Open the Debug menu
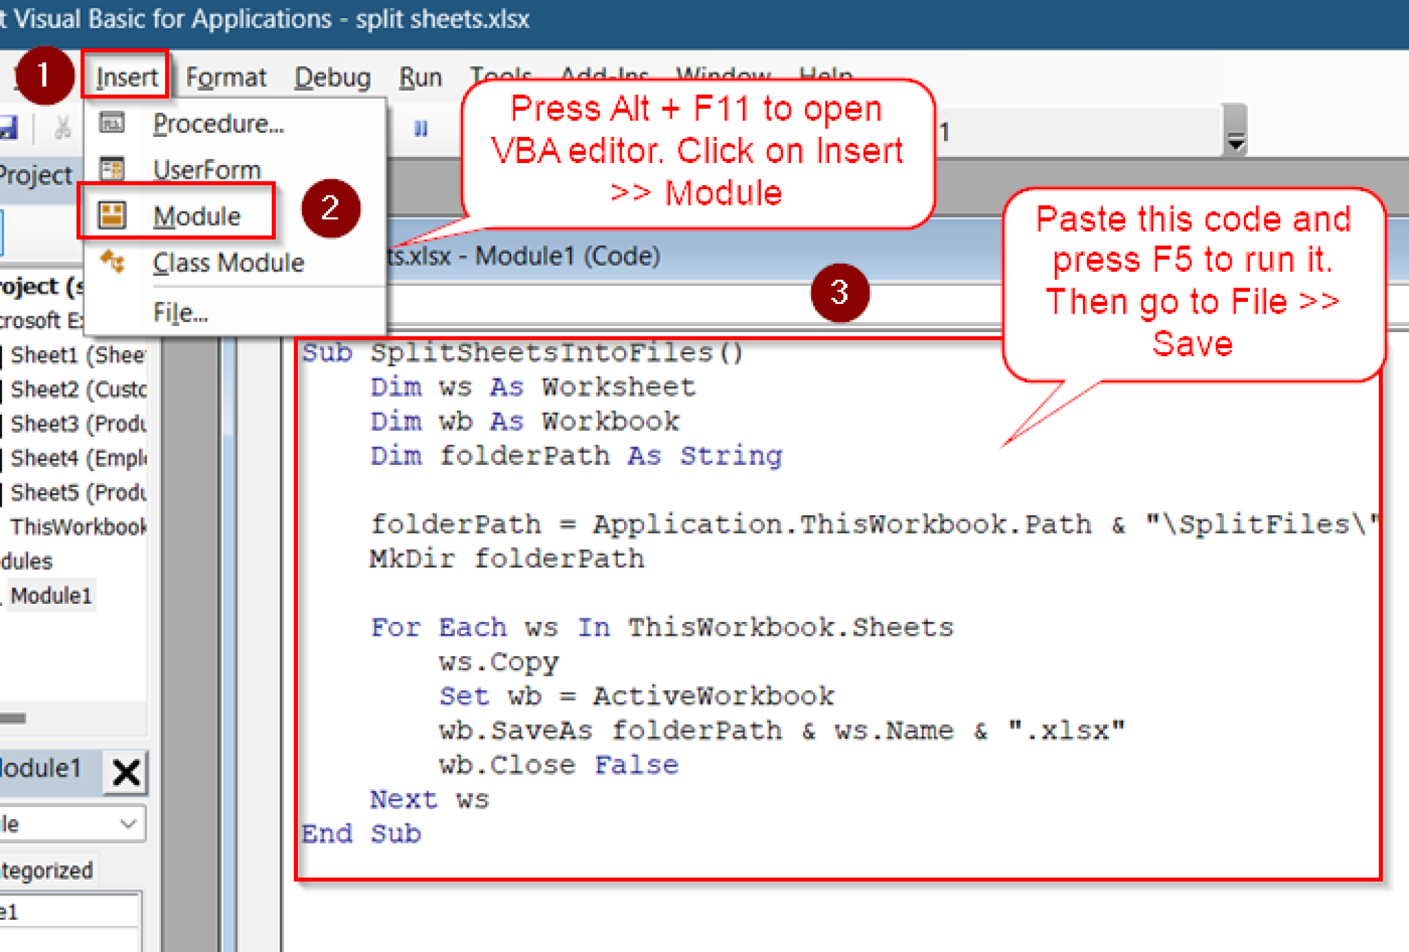The height and width of the screenshot is (952, 1409). (x=332, y=76)
